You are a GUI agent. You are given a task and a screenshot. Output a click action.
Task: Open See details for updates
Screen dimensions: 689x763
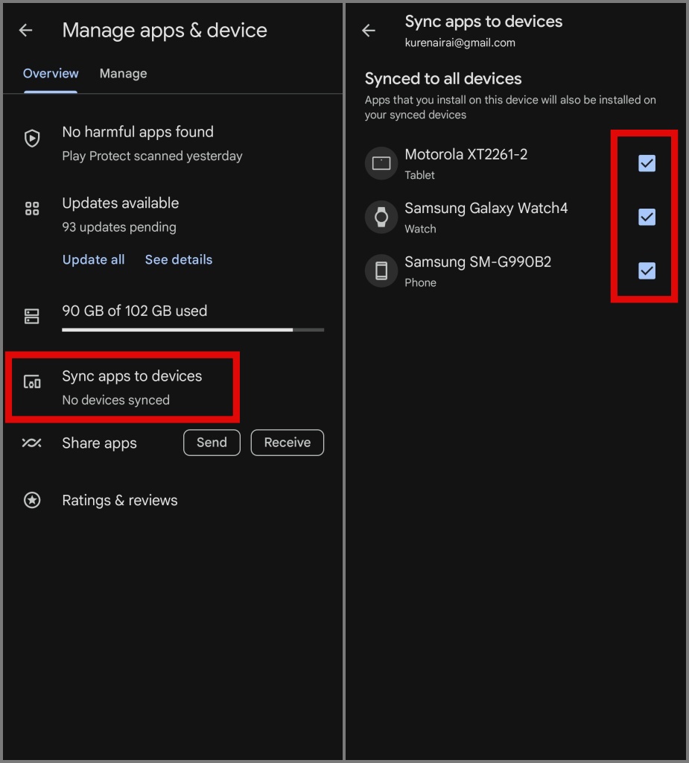[x=179, y=260]
